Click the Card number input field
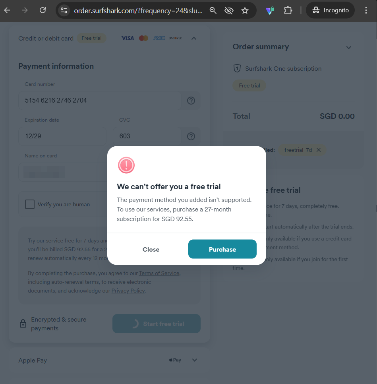 click(99, 101)
